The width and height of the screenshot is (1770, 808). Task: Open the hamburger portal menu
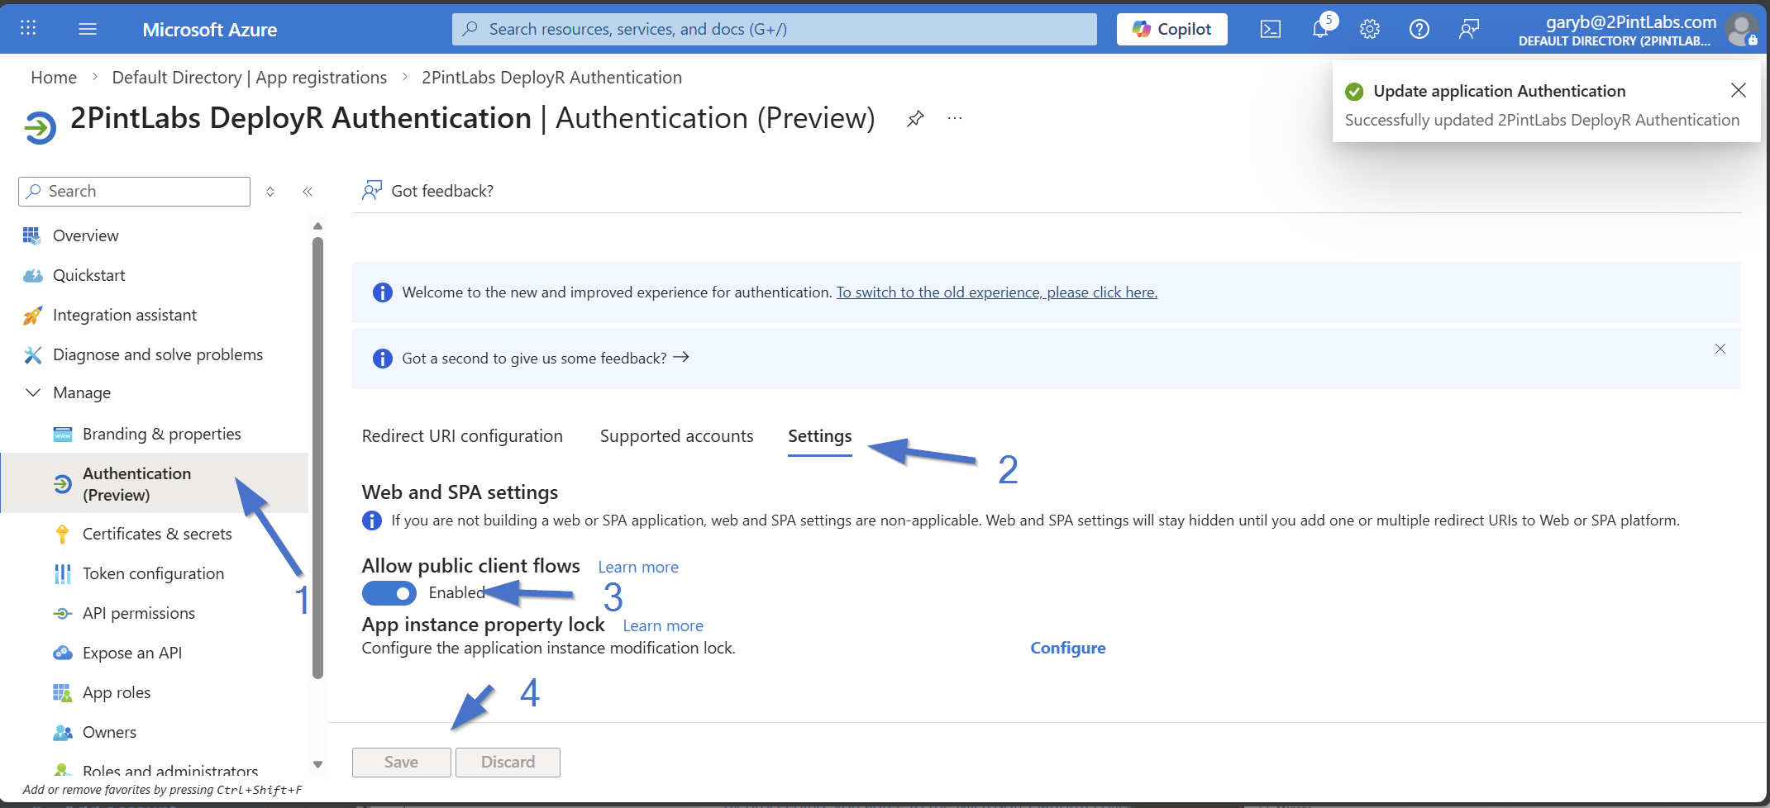[88, 29]
